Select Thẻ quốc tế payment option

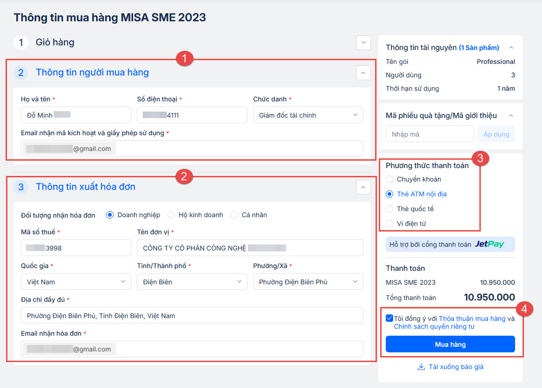[389, 209]
